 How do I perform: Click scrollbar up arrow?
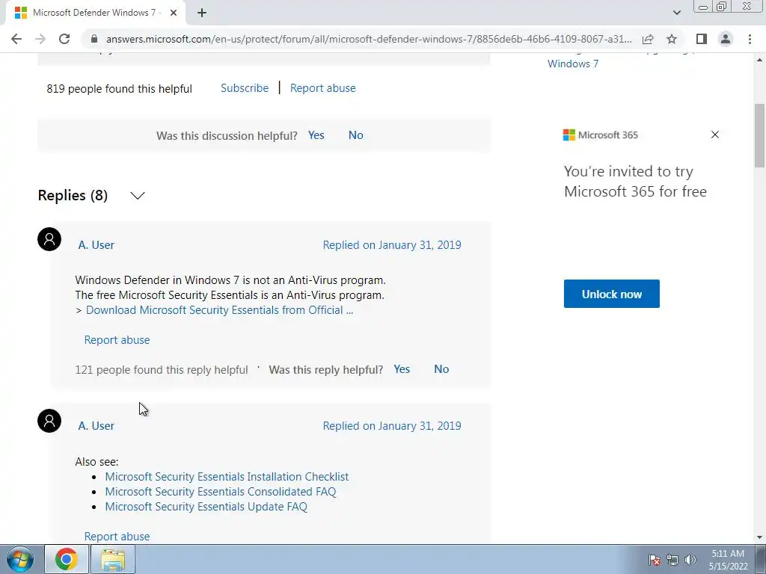(x=759, y=60)
